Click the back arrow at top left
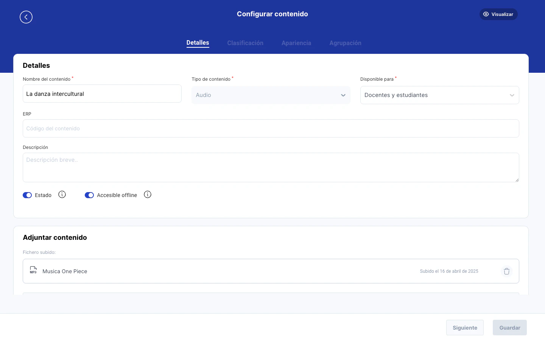The width and height of the screenshot is (545, 341). pos(26,17)
